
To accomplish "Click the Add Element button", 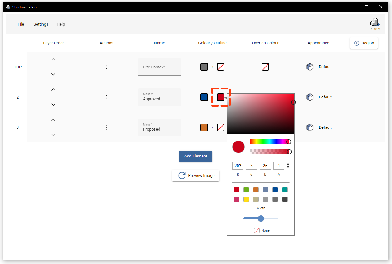I will tap(195, 156).
